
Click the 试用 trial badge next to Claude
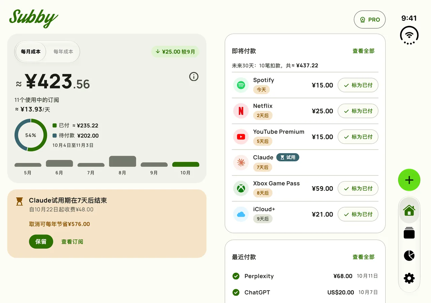pos(288,157)
